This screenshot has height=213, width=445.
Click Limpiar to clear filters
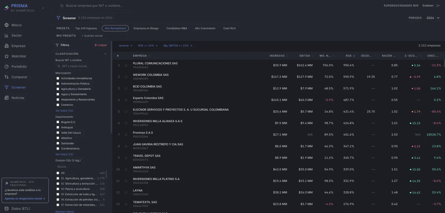pyautogui.click(x=101, y=45)
